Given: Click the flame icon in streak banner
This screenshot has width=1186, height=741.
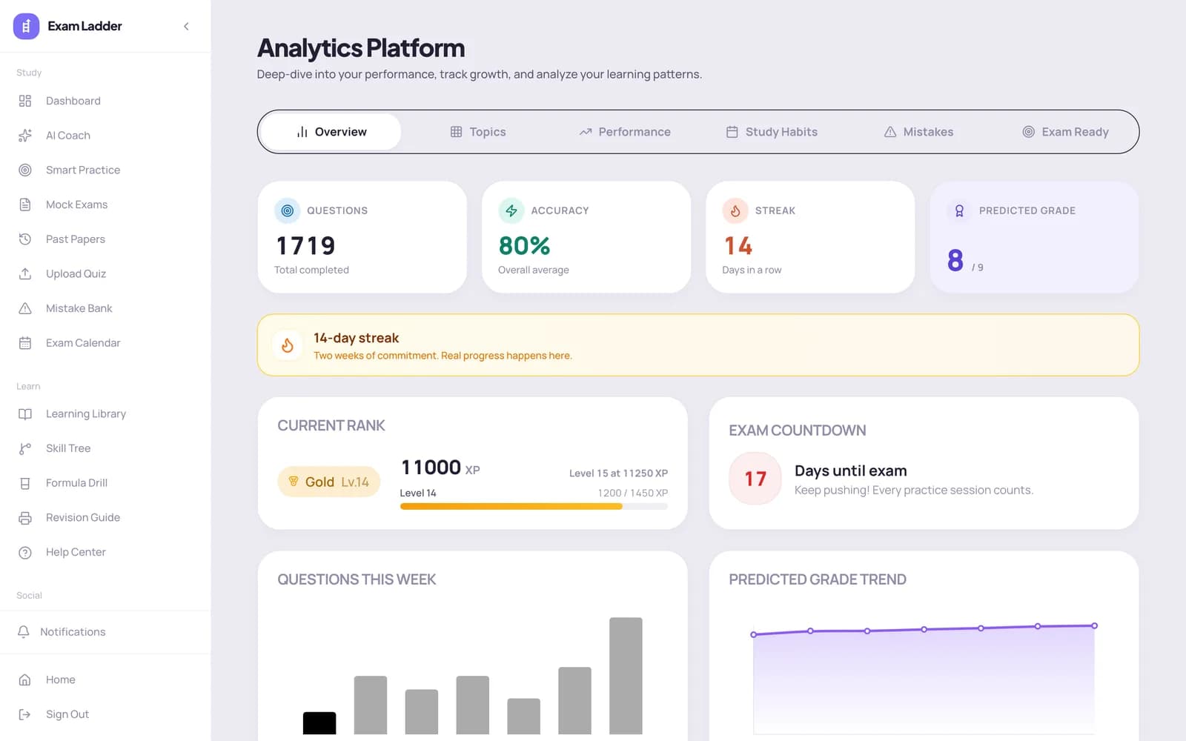Looking at the screenshot, I should pos(288,345).
